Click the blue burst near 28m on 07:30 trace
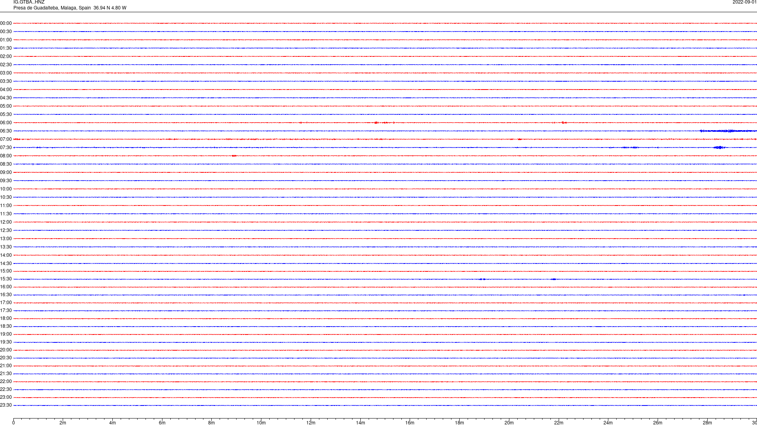Viewport: 757px width, 426px height. pyautogui.click(x=720, y=148)
